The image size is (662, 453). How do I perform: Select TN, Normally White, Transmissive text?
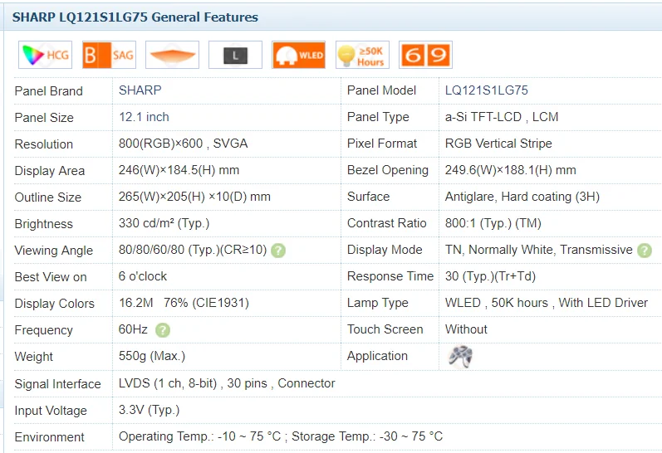539,250
